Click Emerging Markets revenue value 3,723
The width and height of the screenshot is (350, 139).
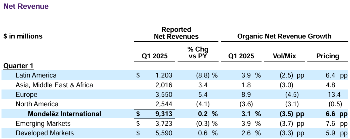tap(164, 123)
